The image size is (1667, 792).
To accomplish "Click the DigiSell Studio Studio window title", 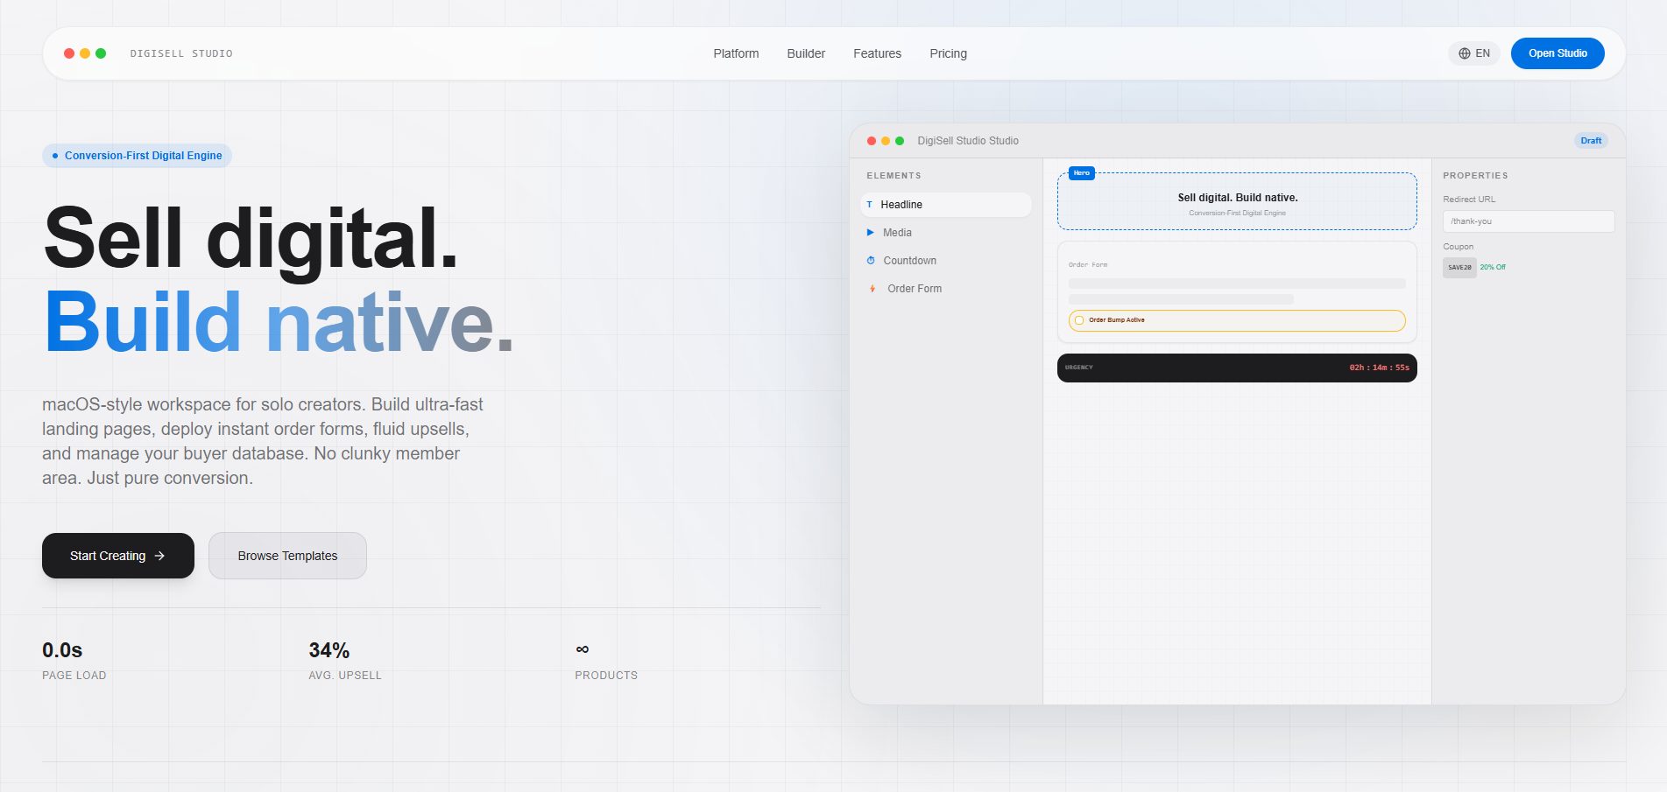I will coord(968,141).
